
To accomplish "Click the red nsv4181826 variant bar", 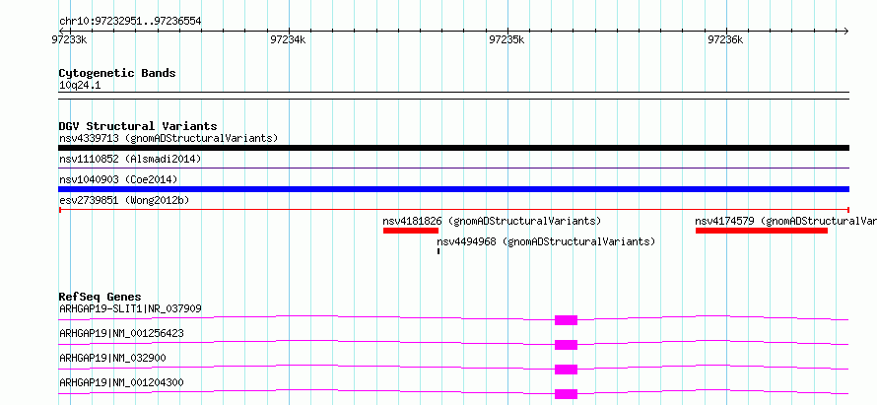I will [411, 231].
